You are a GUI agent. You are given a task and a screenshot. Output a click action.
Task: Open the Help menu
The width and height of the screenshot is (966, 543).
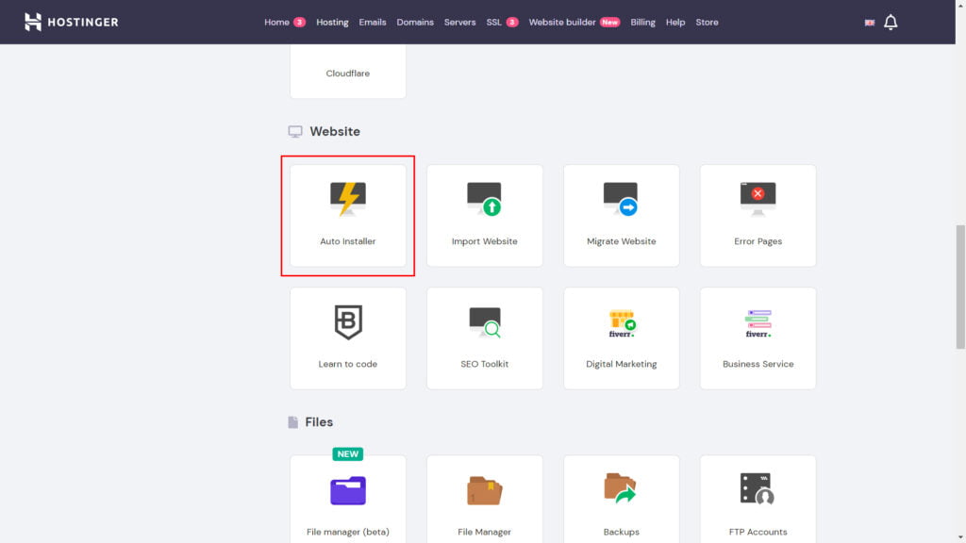pyautogui.click(x=675, y=23)
